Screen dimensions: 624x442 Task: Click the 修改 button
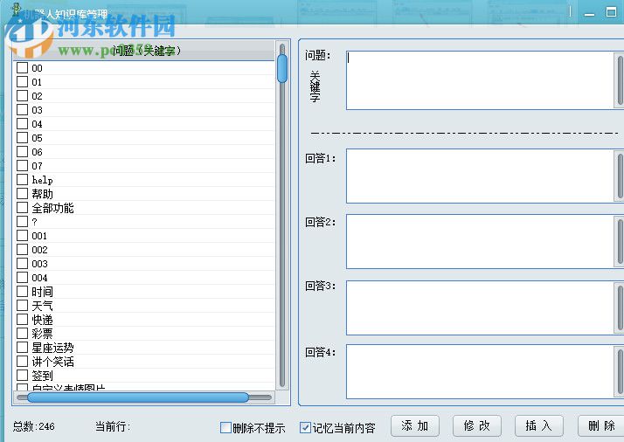(x=477, y=425)
